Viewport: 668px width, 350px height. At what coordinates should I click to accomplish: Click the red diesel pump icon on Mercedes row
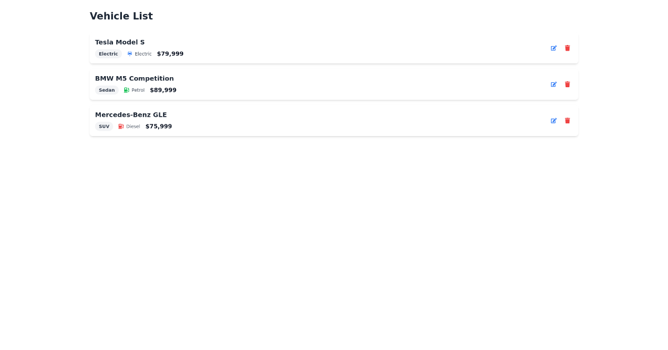(121, 126)
